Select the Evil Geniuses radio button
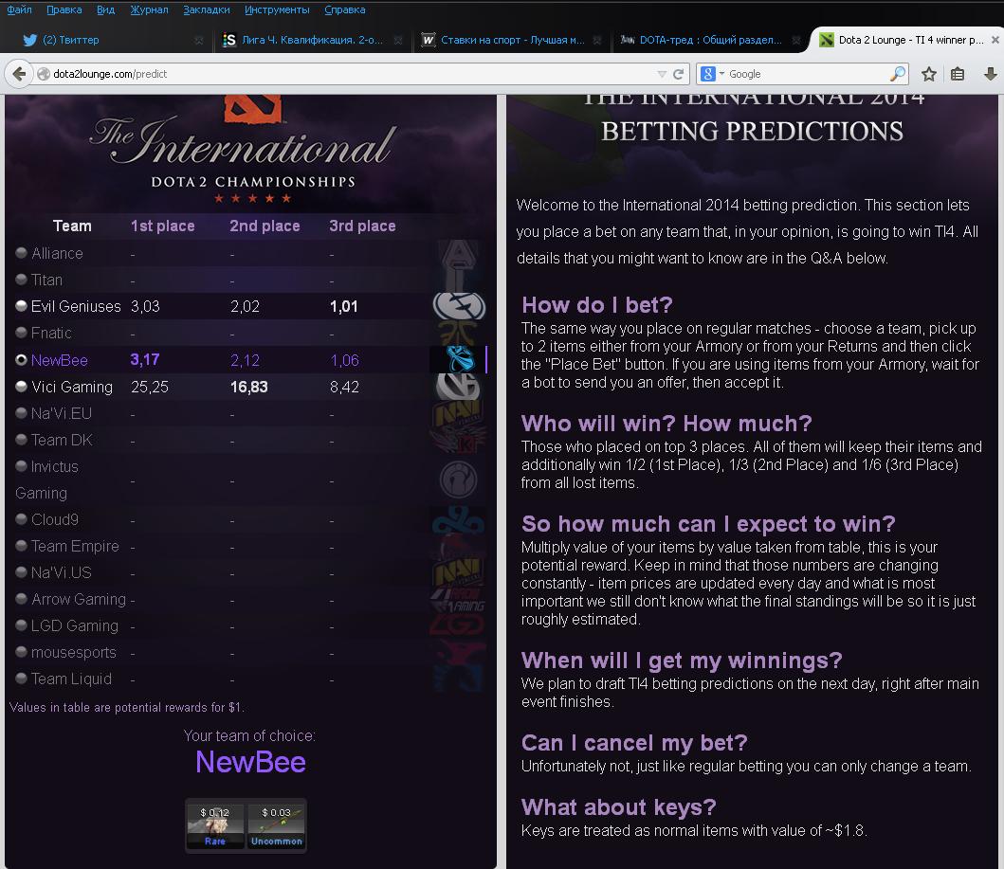 click(21, 306)
